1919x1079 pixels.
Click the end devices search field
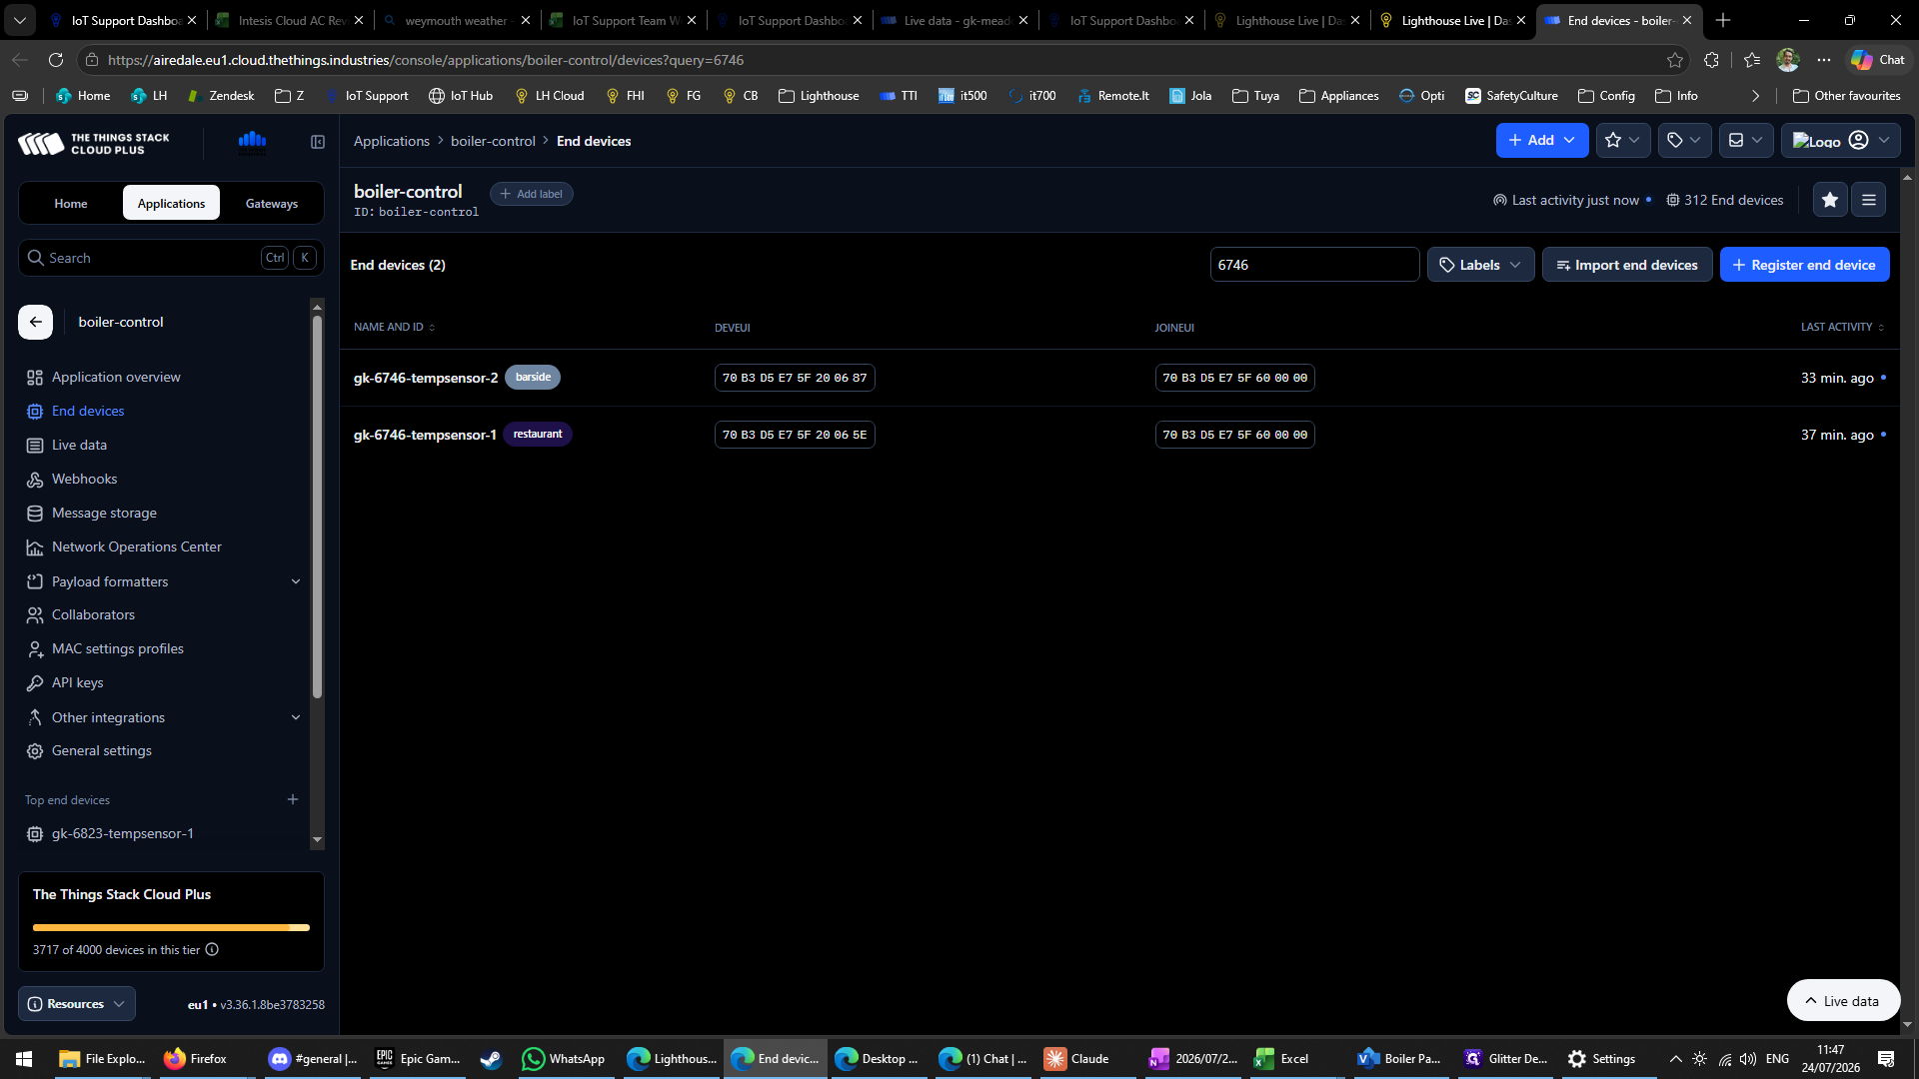(1314, 265)
